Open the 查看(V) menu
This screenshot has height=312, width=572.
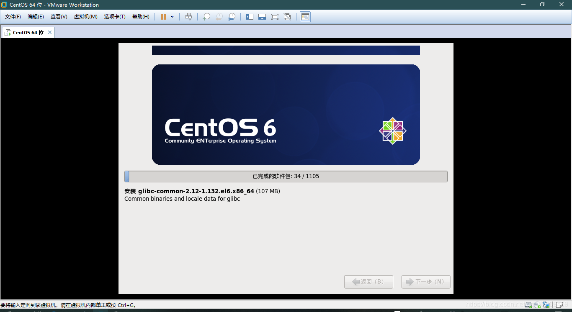(59, 17)
